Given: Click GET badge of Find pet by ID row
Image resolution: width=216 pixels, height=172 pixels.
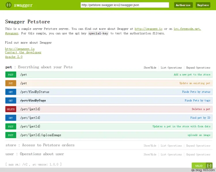Looking at the screenshot, I should [x=11, y=118].
